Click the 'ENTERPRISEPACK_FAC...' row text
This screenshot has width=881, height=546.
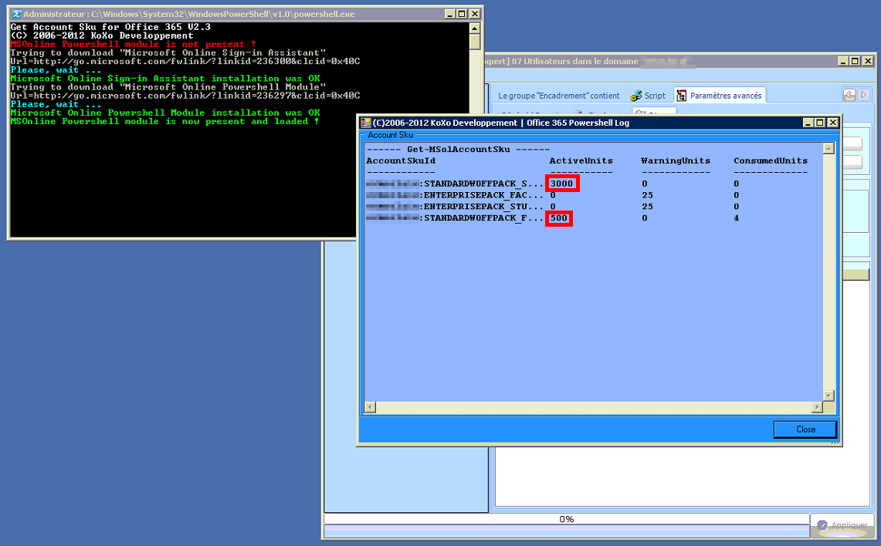(484, 194)
